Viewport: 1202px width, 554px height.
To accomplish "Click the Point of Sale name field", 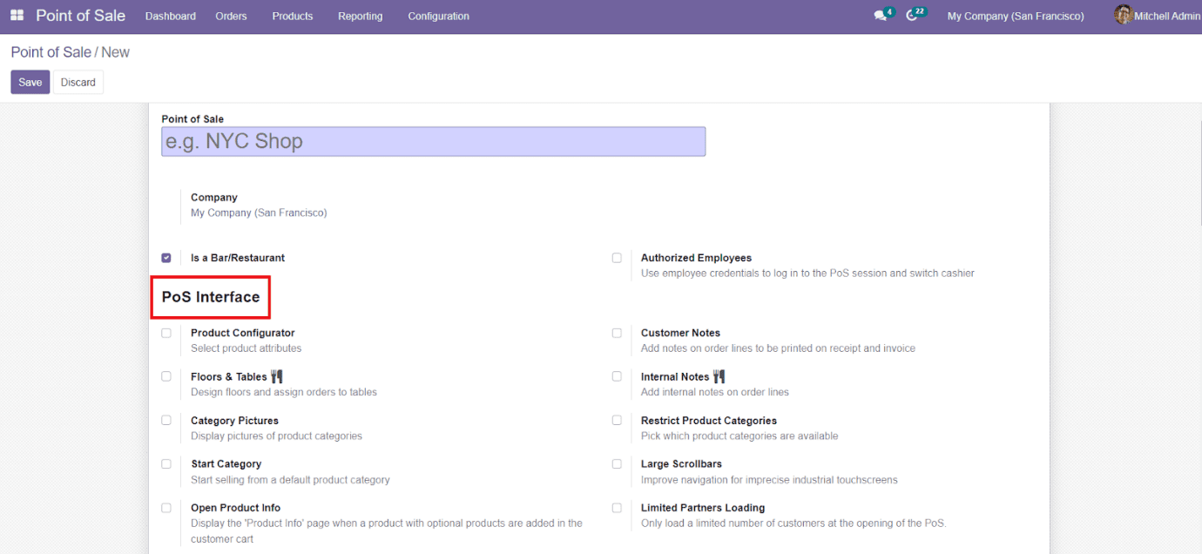I will coord(433,141).
